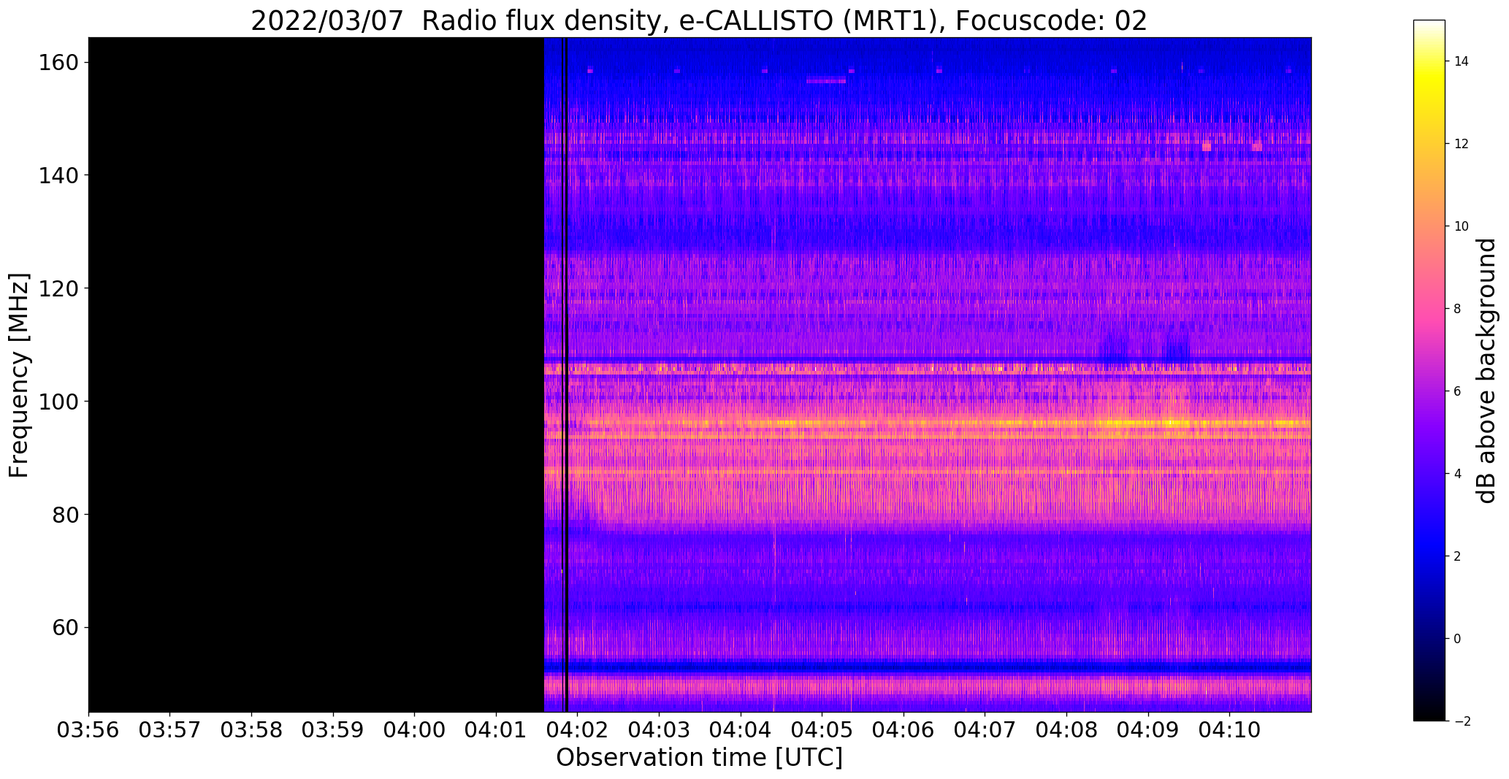This screenshot has height=779, width=1509.
Task: Click the 04:10 time tick label
Action: click(x=1230, y=729)
